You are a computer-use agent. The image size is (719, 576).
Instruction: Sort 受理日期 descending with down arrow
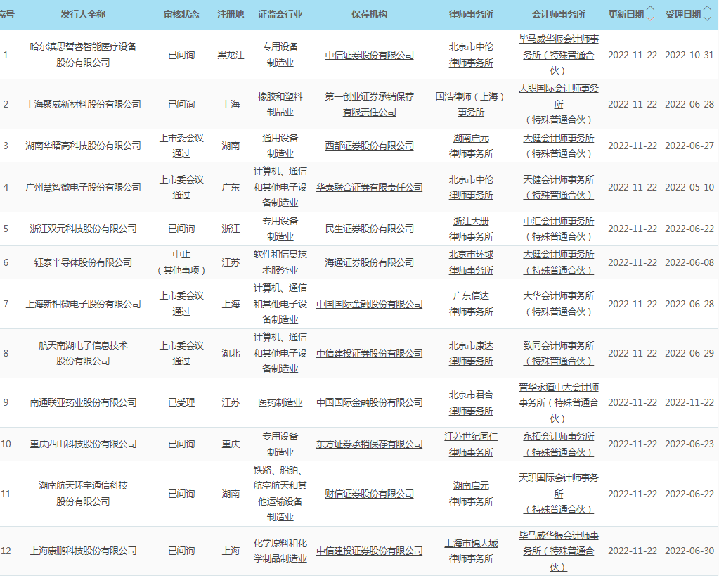click(x=707, y=18)
